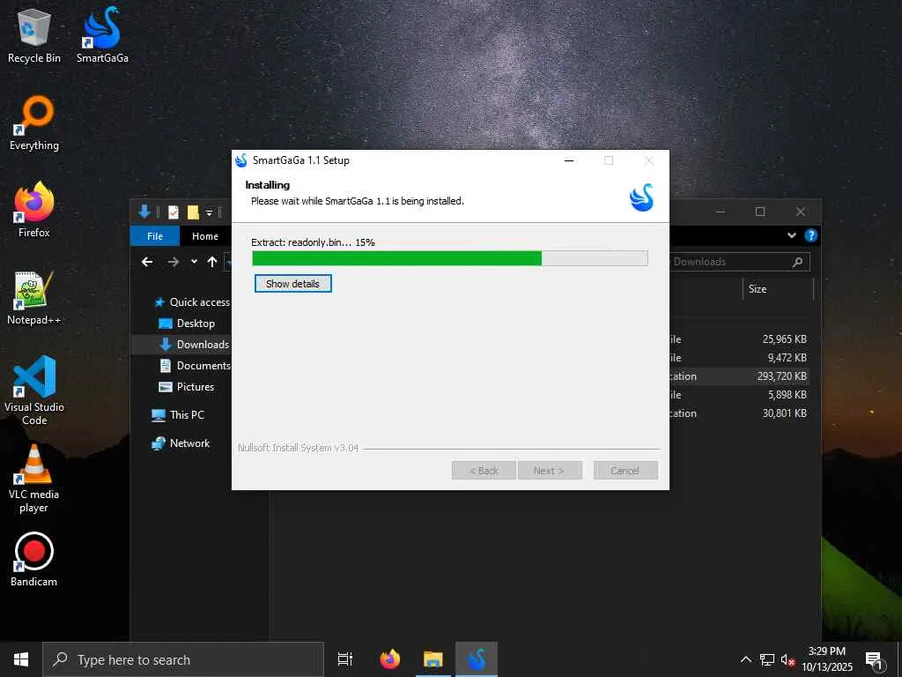The image size is (902, 677).
Task: Switch to SmartGaGa installer taskbar button
Action: point(477,659)
